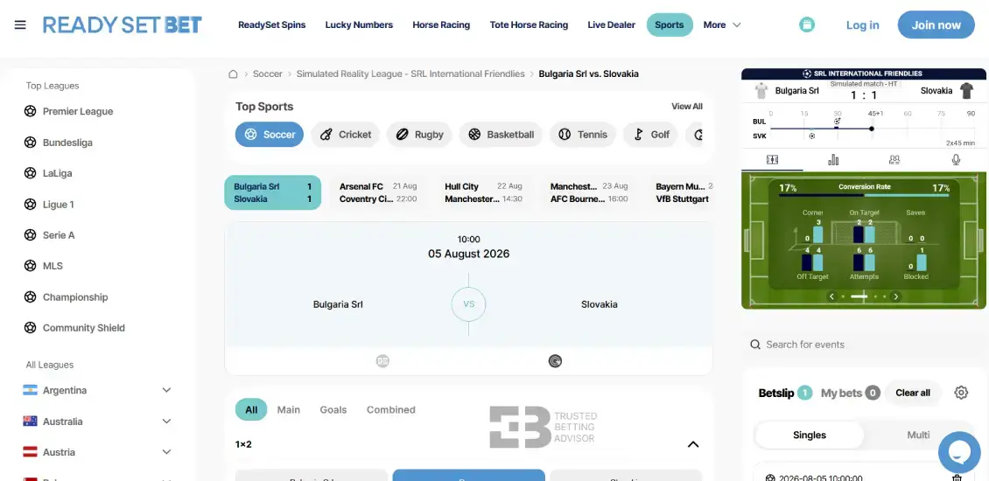Click the Argentina flag icon

point(30,390)
